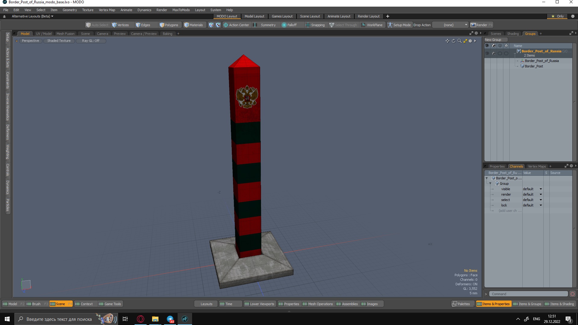578x325 pixels.
Task: Toggle lock checkbox for Border_Post_of_Russia group
Action: (x=506, y=53)
